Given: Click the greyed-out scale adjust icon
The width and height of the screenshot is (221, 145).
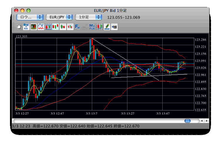Looking at the screenshot, I should [85, 27].
